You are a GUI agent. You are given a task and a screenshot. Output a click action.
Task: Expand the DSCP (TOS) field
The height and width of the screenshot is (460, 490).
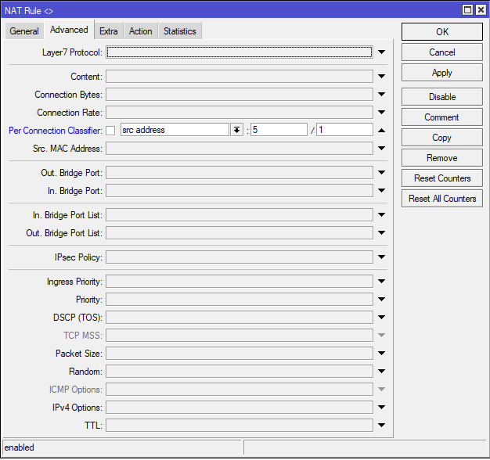point(381,318)
